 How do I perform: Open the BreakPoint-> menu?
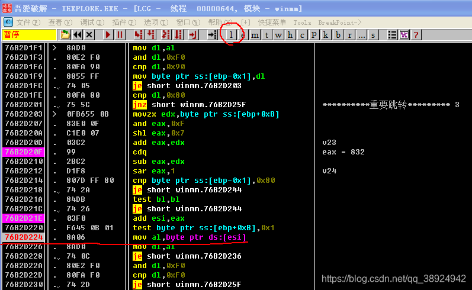pos(339,22)
